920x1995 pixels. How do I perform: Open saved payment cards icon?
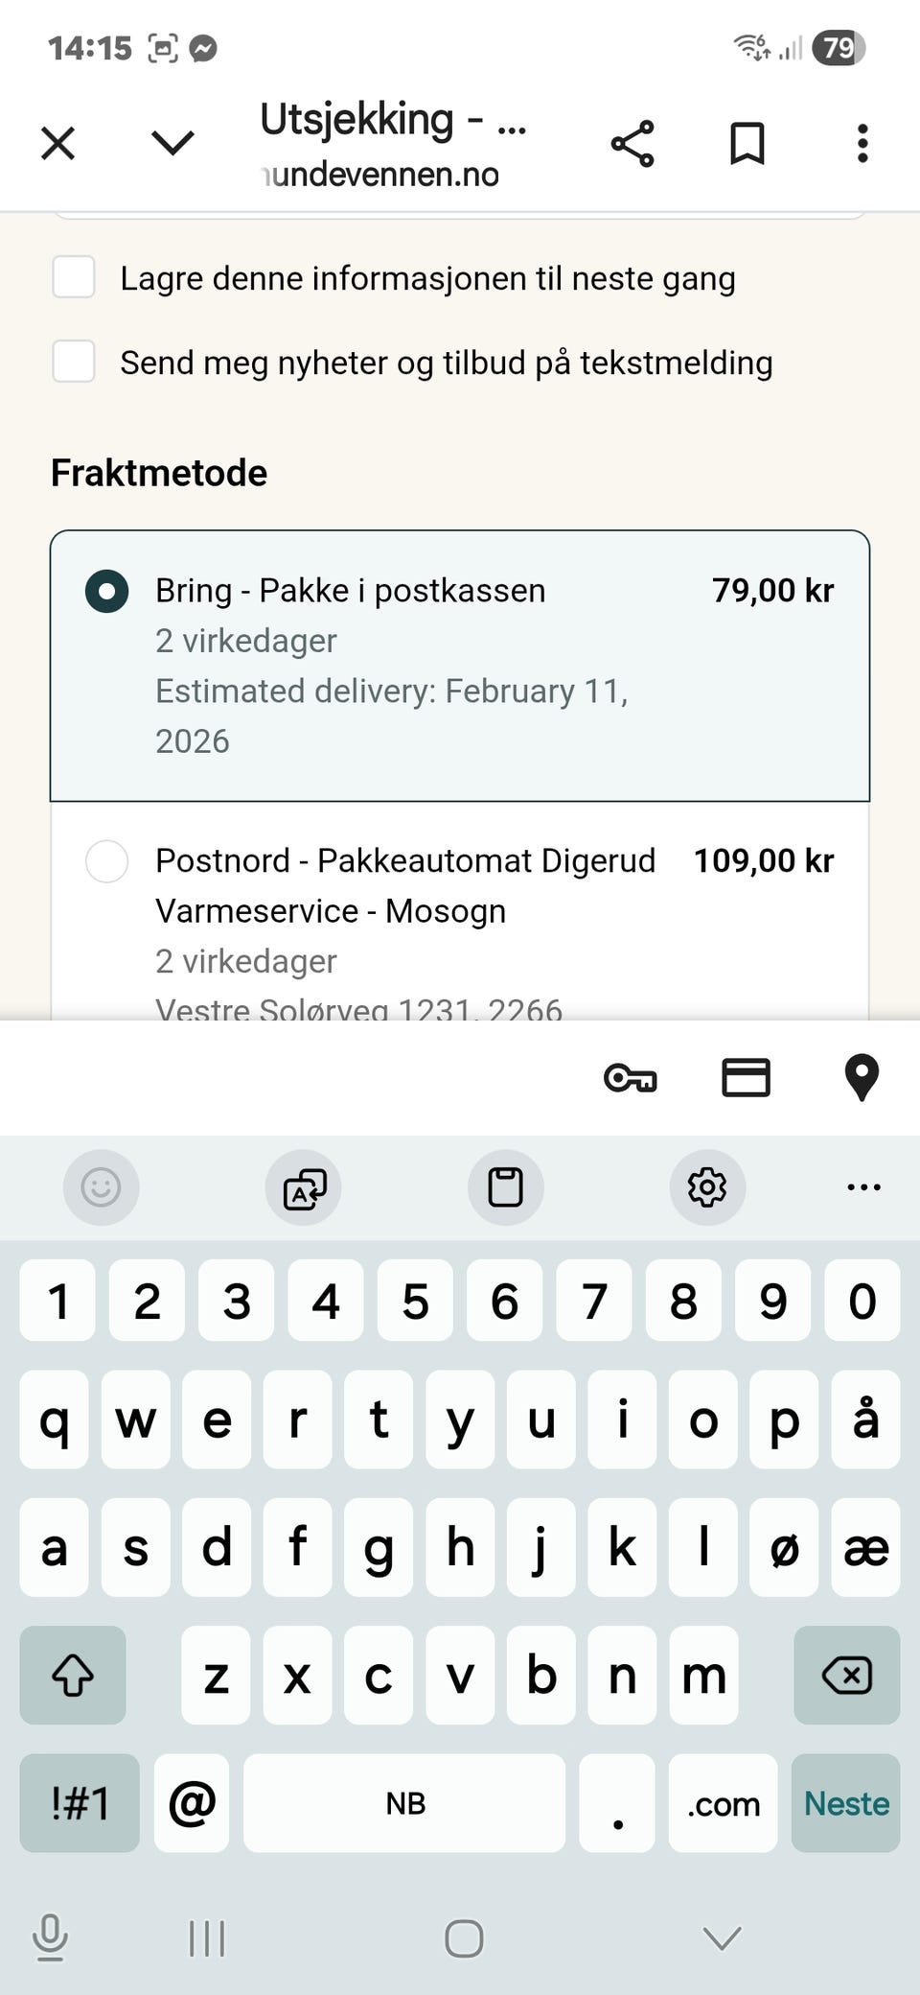point(746,1077)
